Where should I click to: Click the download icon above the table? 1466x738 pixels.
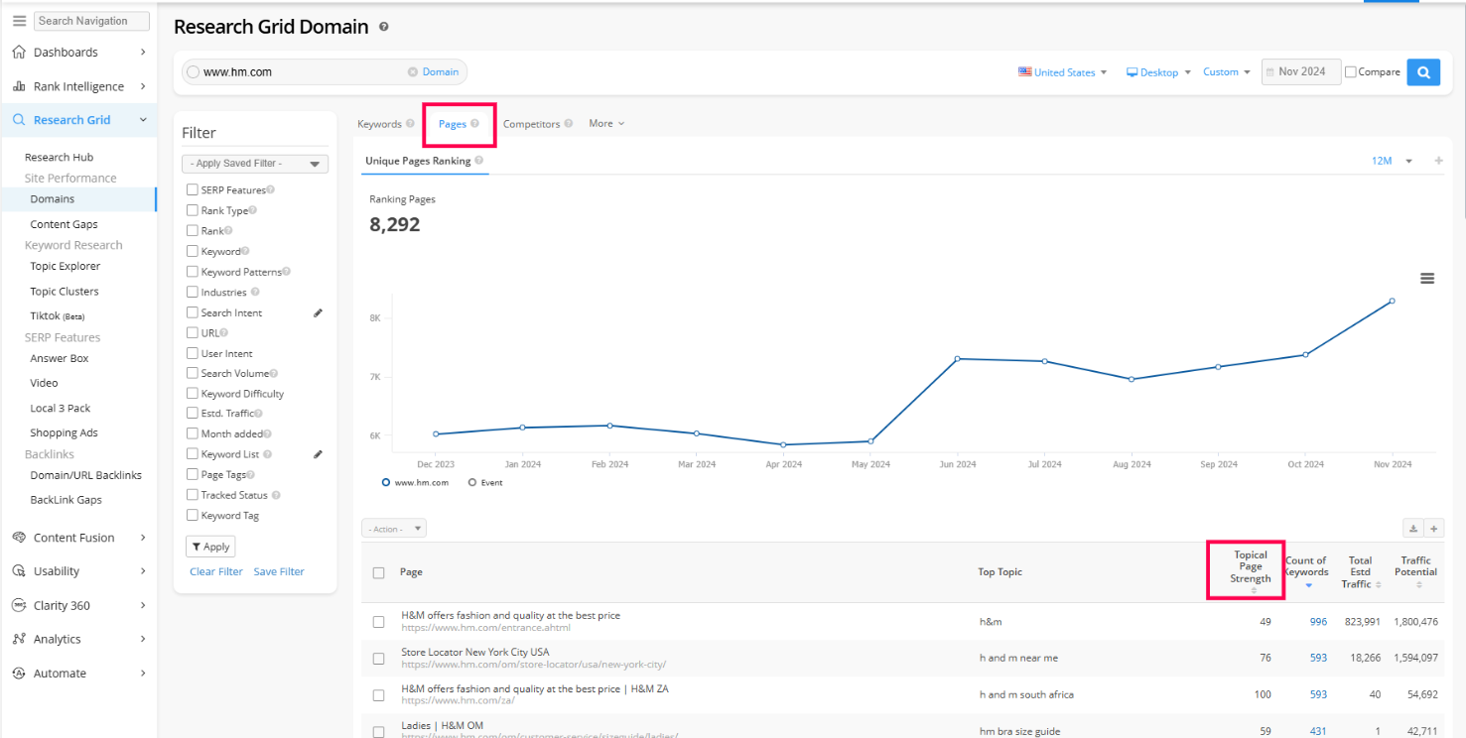tap(1411, 529)
